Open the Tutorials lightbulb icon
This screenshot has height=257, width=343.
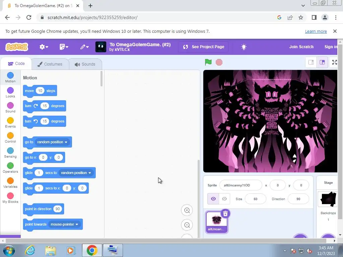244,47
